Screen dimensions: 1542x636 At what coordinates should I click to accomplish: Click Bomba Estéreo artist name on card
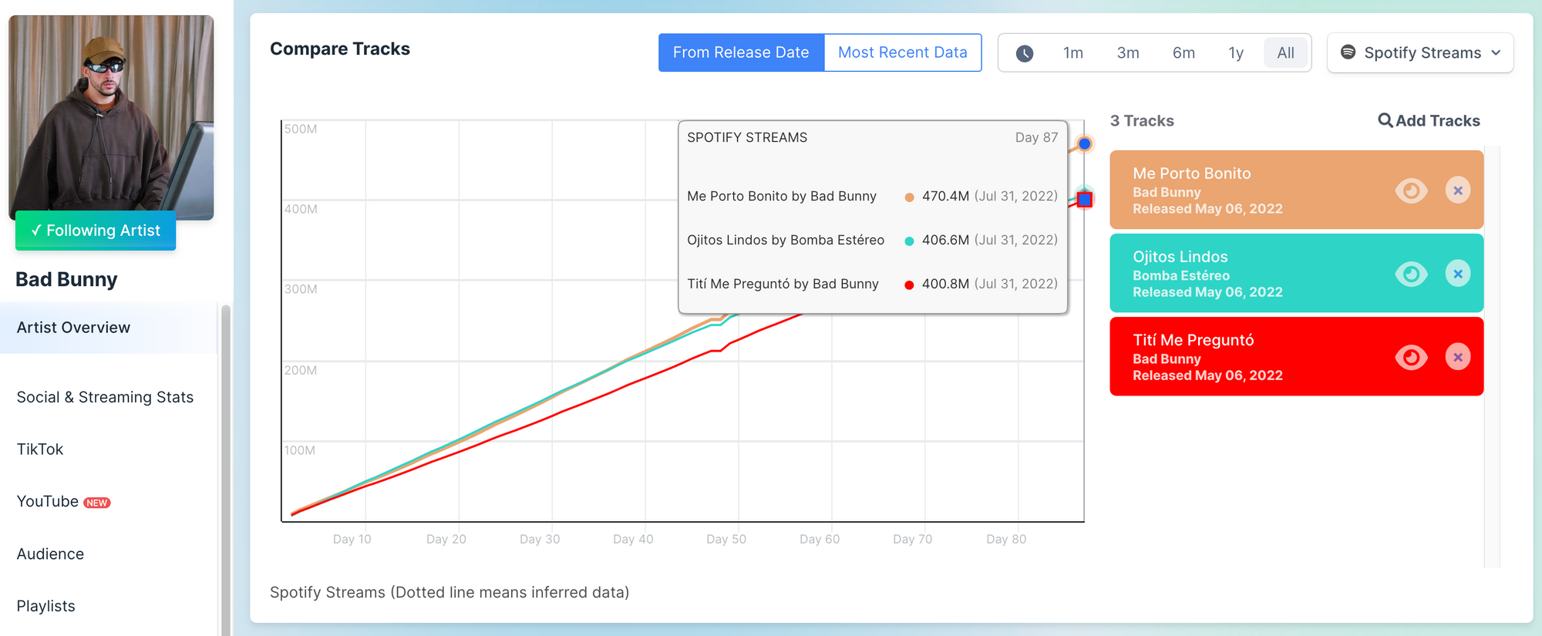click(1181, 275)
